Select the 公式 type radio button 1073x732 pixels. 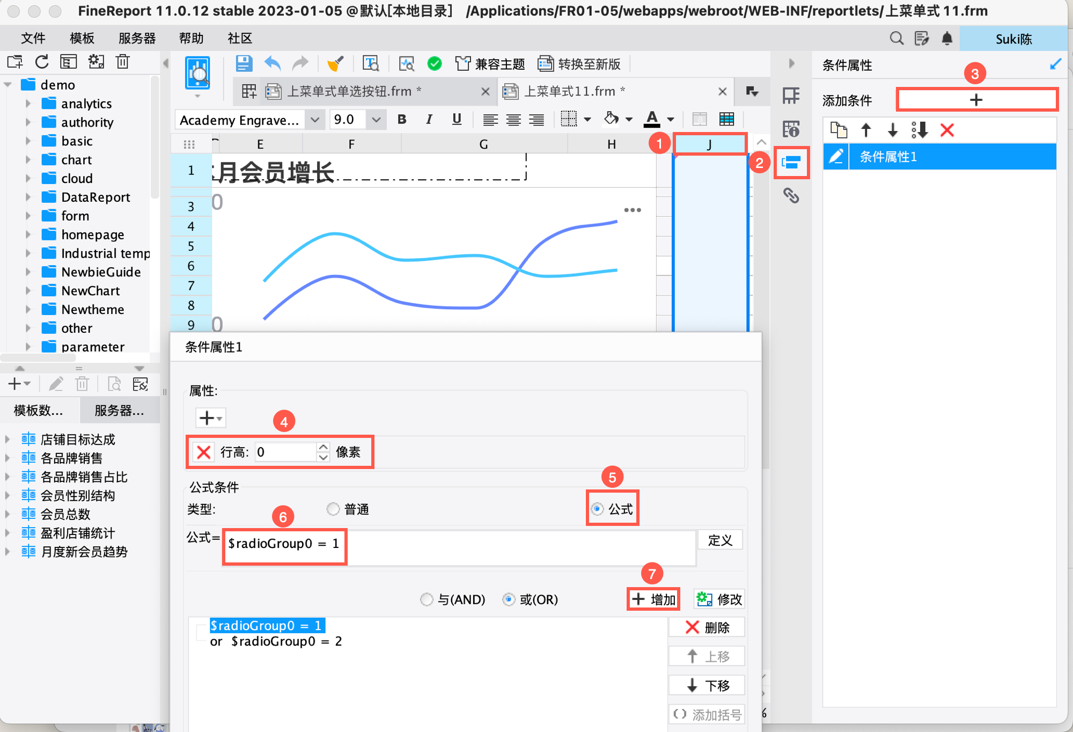(597, 509)
